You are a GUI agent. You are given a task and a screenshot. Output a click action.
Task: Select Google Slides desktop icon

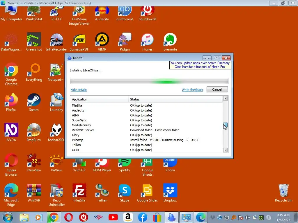pos(147,193)
